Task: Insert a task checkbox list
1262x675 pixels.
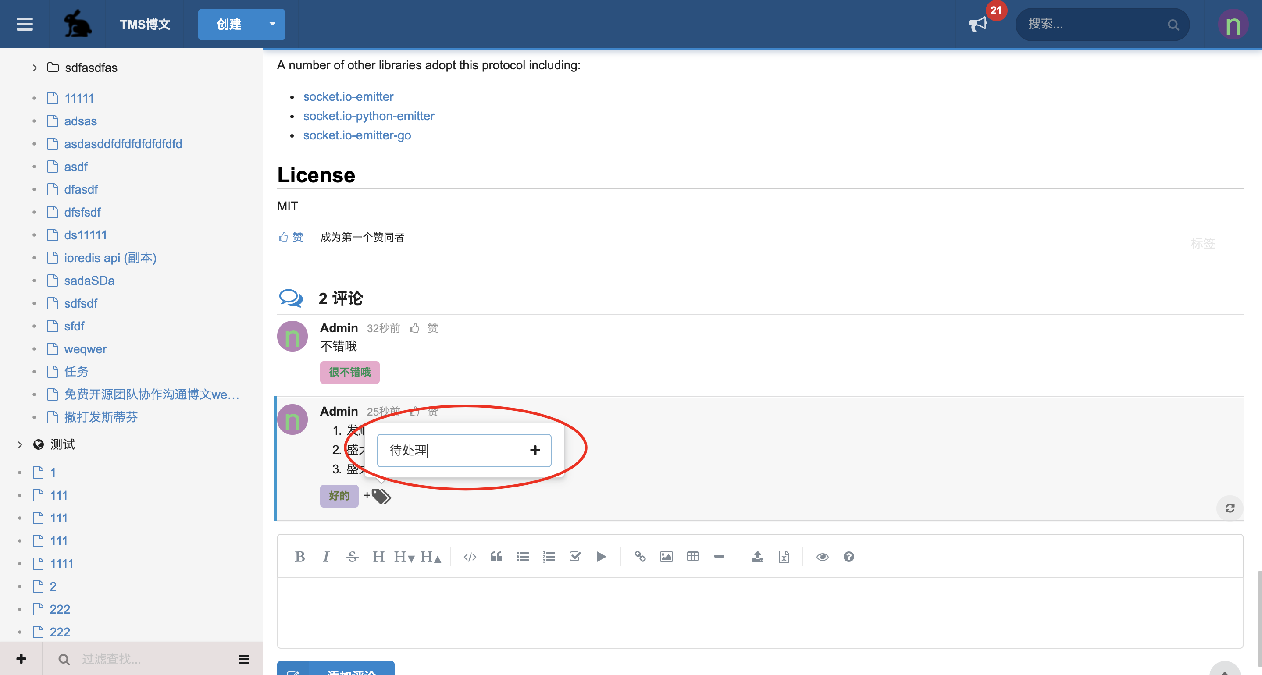Action: [x=575, y=557]
